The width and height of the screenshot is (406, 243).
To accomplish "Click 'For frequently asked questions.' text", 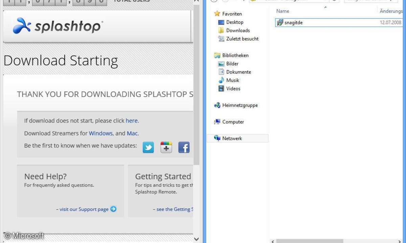I will pos(59,185).
